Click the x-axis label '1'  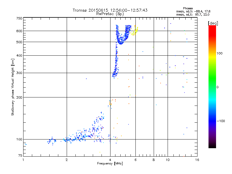(x=23, y=160)
